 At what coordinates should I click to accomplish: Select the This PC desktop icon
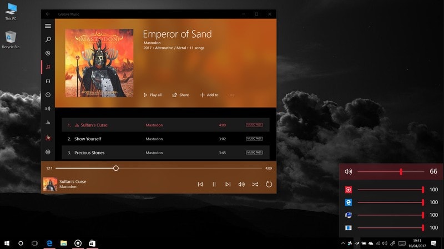coord(11,11)
